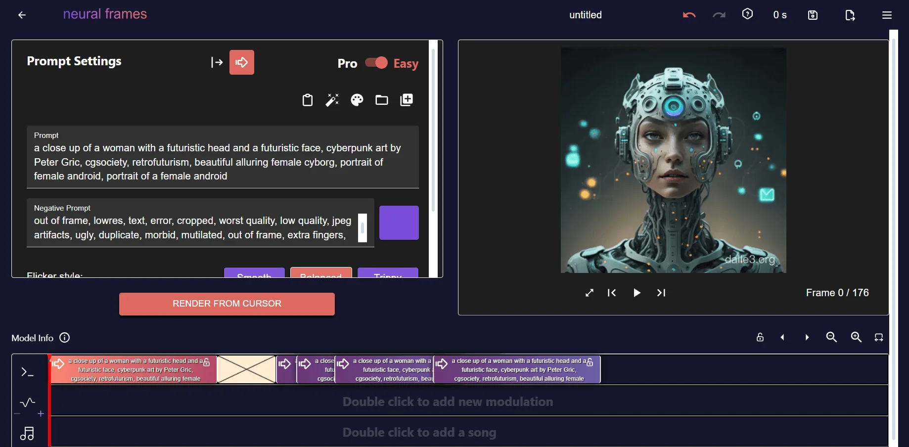The width and height of the screenshot is (909, 447).
Task: Open the help menu with the question mark icon
Action: coord(747,14)
